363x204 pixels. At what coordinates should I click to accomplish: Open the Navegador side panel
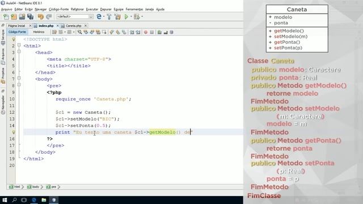click(3, 104)
